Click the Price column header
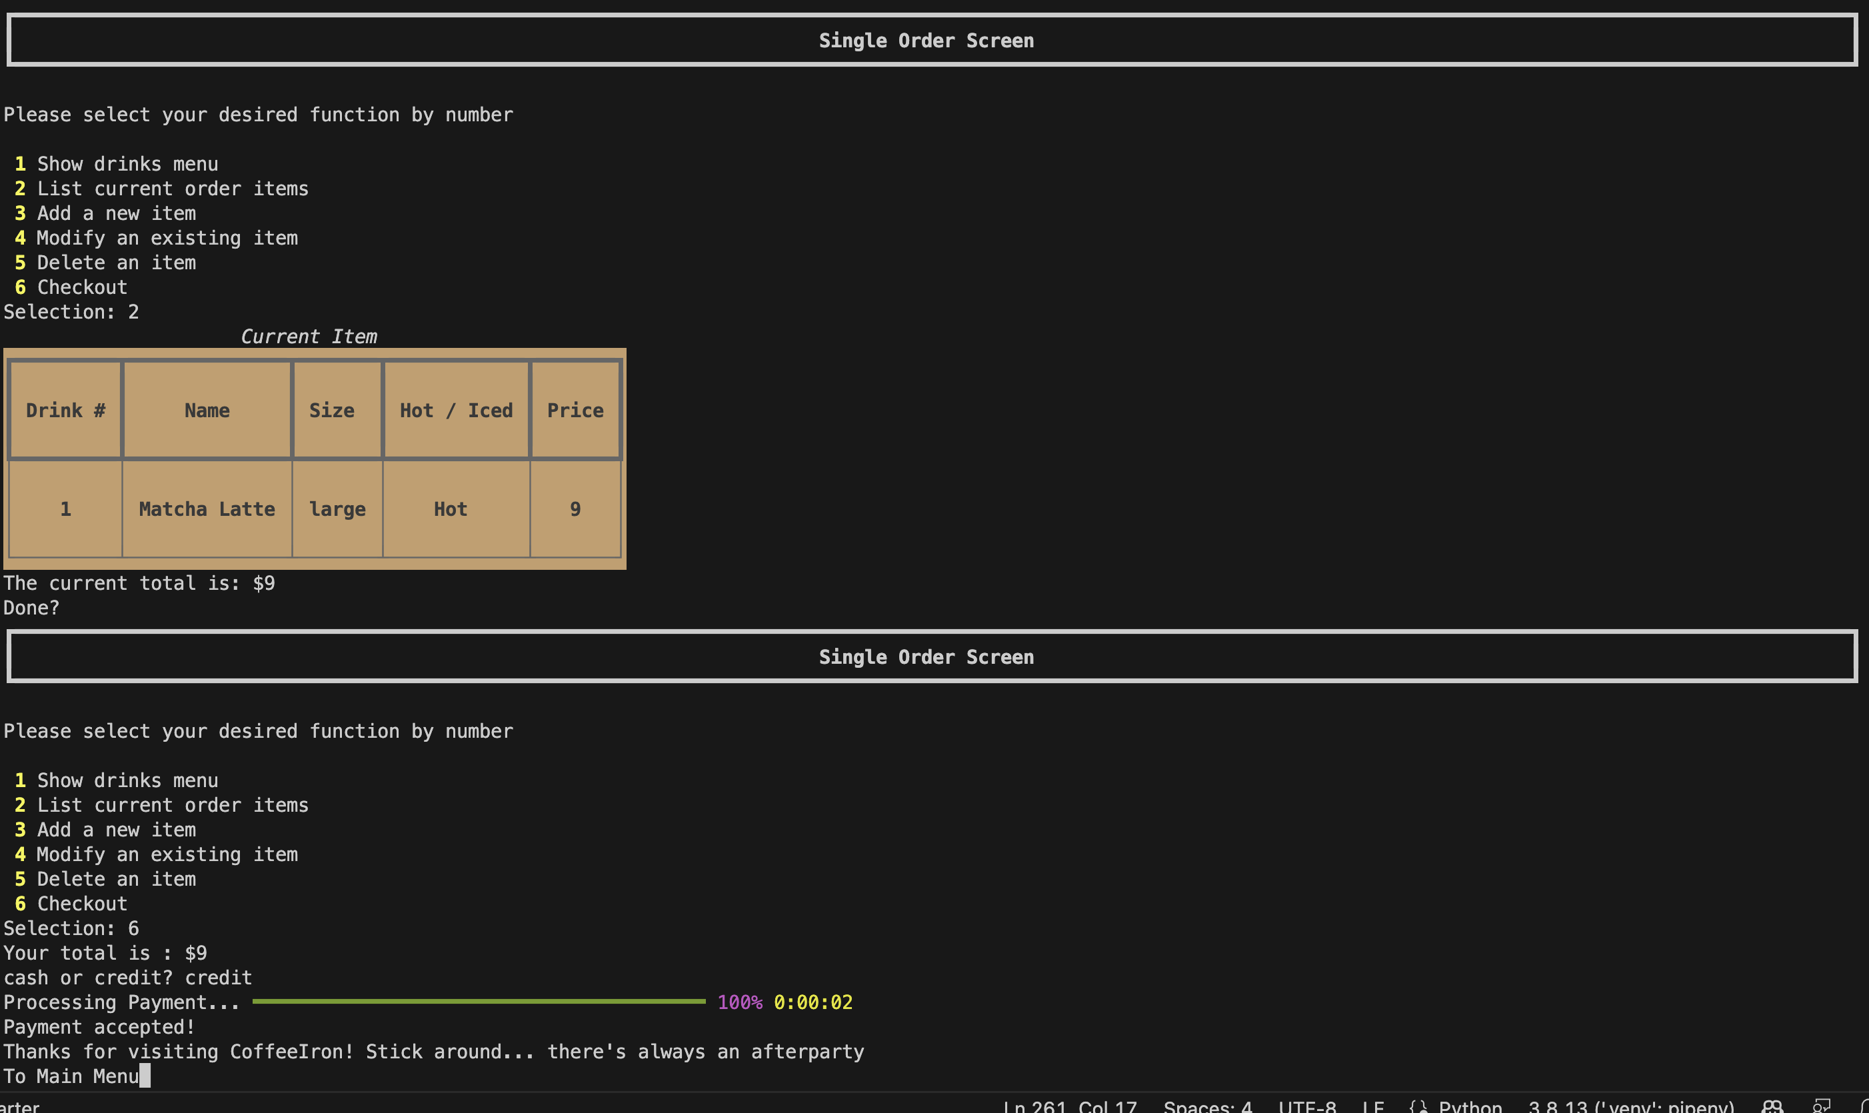Image resolution: width=1869 pixels, height=1113 pixels. [576, 409]
